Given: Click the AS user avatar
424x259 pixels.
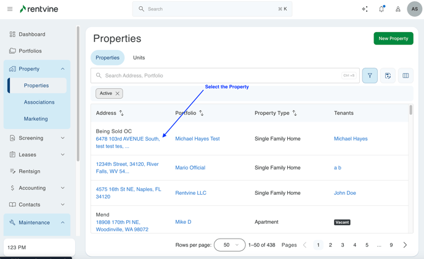Looking at the screenshot, I should [414, 9].
